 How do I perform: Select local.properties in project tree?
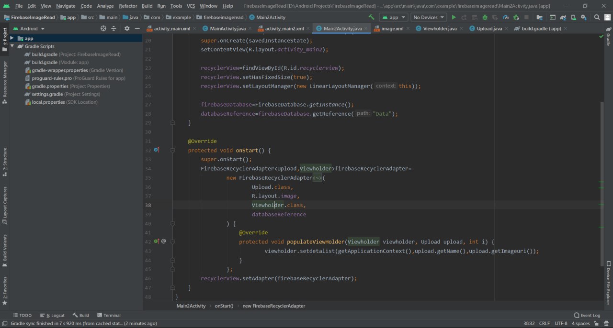pyautogui.click(x=60, y=102)
